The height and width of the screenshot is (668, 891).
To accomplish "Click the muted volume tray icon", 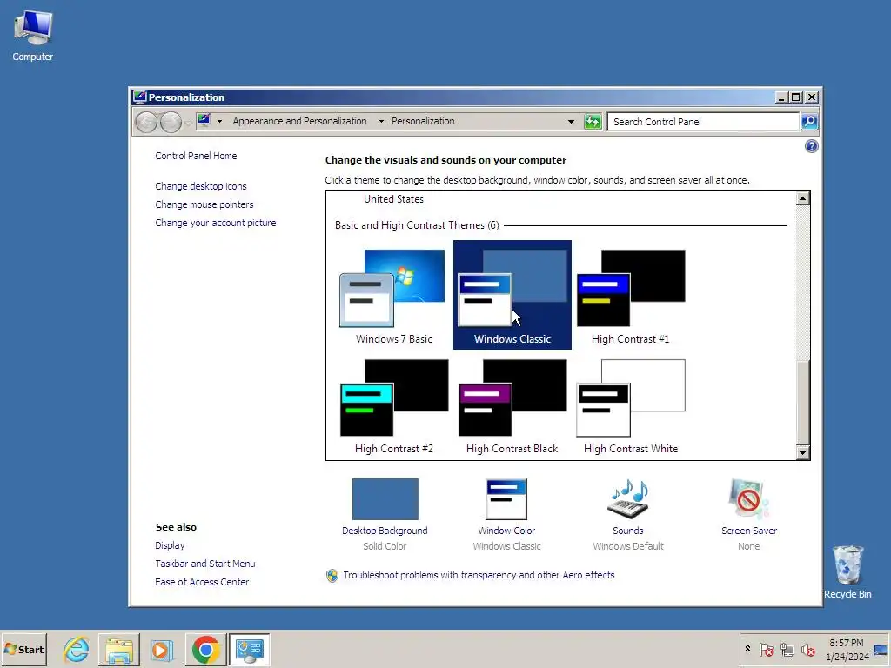I will (807, 649).
